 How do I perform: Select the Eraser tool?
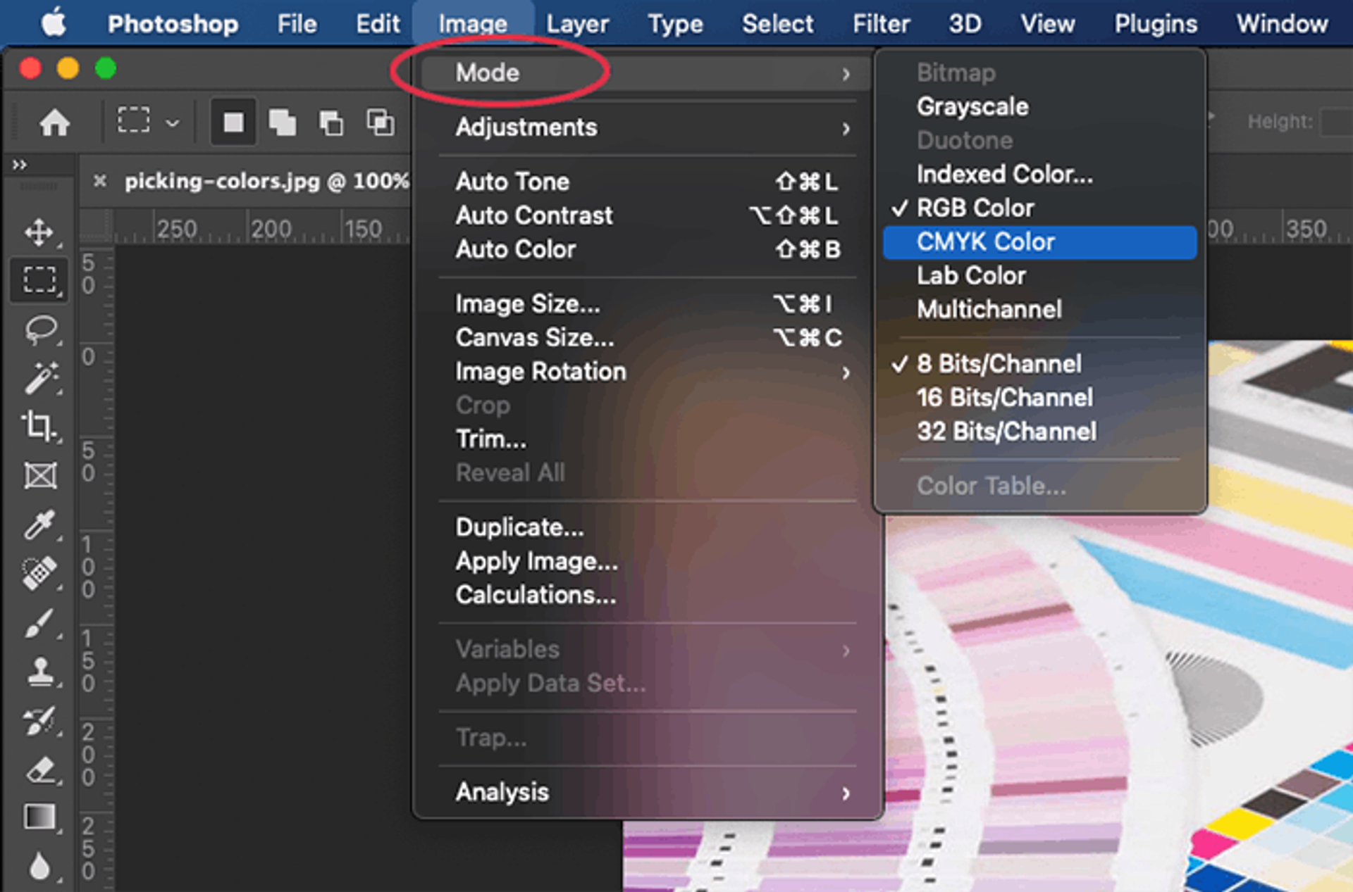click(x=40, y=769)
